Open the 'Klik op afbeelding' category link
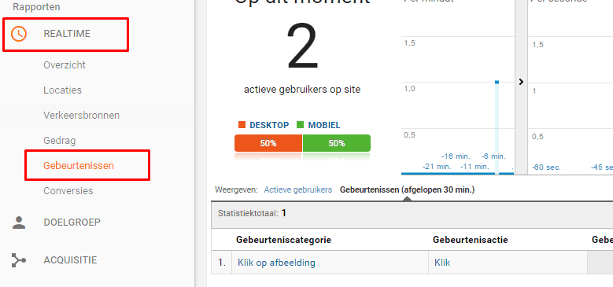The height and width of the screenshot is (287, 613). click(276, 263)
